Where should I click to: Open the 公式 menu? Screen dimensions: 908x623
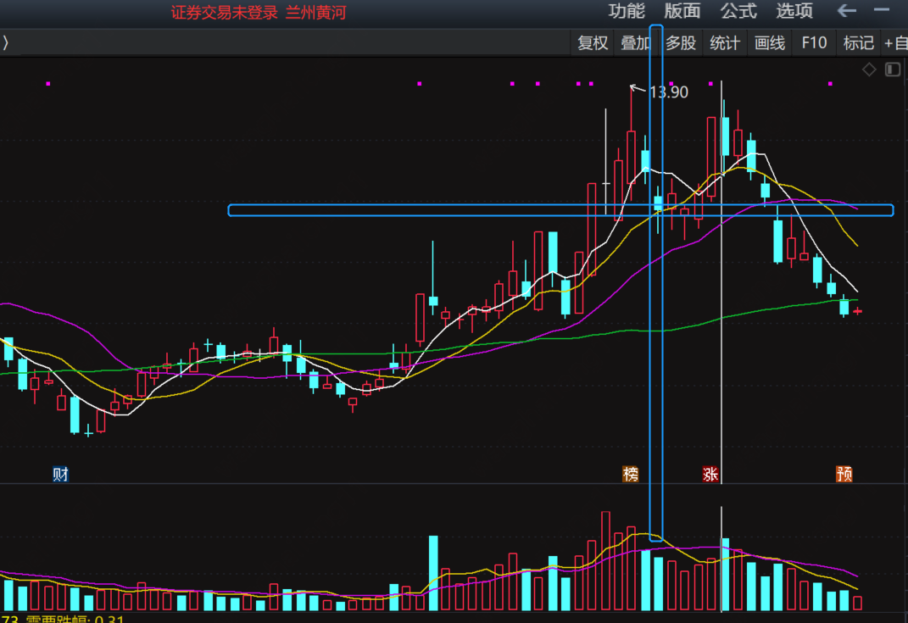coord(738,11)
